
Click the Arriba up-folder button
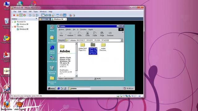(x=80, y=34)
